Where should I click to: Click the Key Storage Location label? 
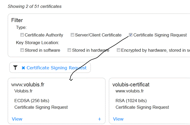[37, 43]
